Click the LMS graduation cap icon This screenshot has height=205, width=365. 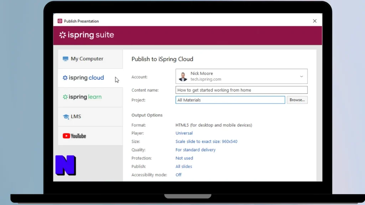pos(66,116)
